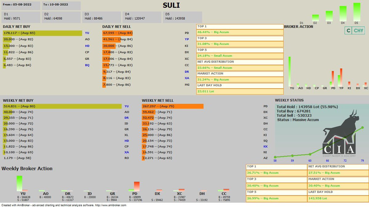Open the amibroker.com link in footer
Viewport: 369px width, 207px height.
[111, 205]
